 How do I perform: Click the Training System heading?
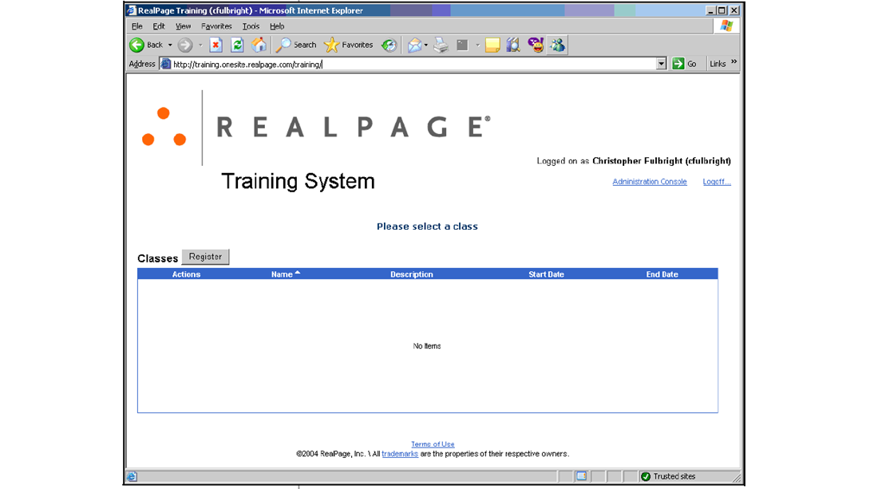pos(298,181)
